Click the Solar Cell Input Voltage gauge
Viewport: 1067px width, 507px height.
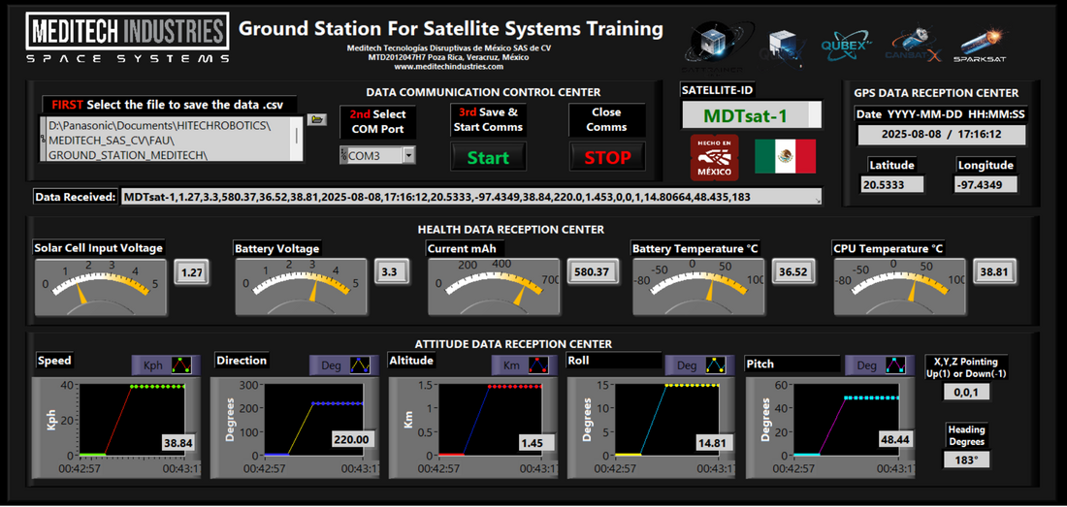(x=100, y=286)
